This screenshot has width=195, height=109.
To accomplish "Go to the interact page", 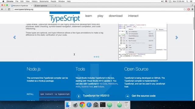I will coord(133,16).
